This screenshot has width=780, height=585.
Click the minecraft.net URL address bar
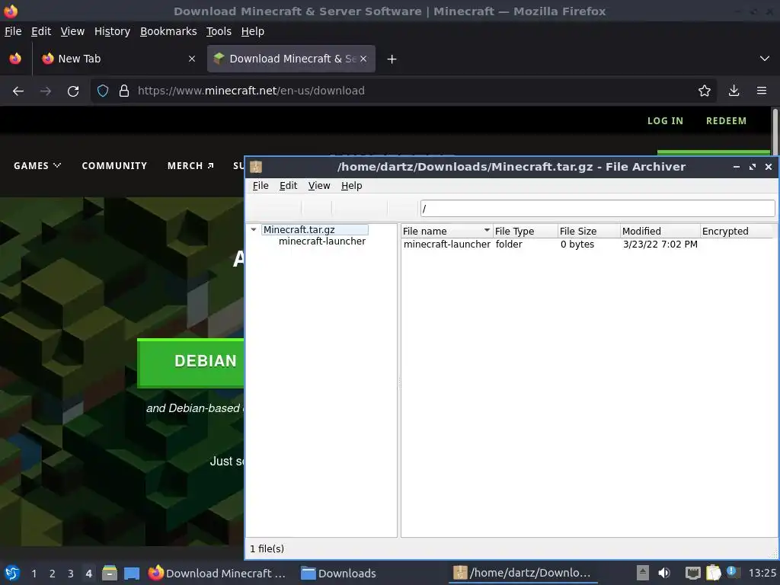click(x=403, y=91)
